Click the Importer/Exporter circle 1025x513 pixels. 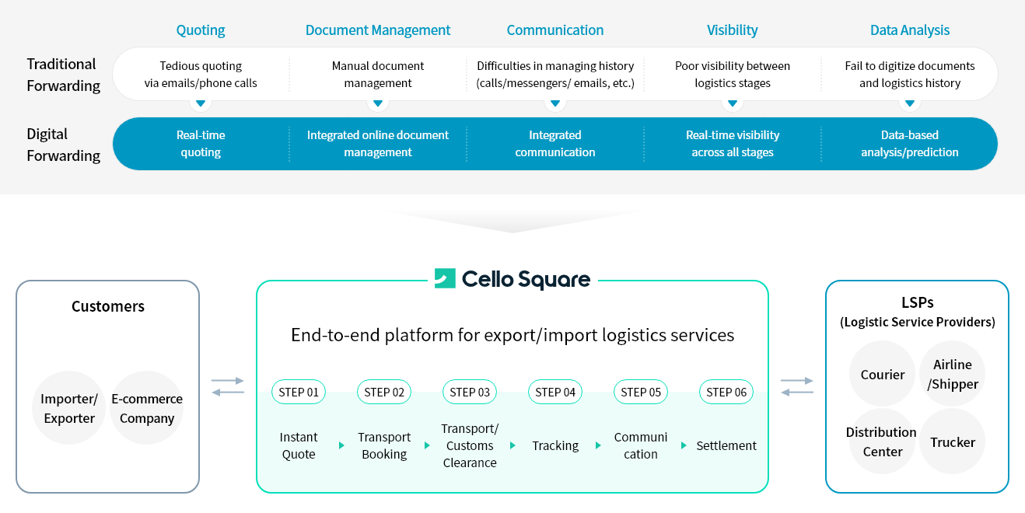click(x=69, y=408)
